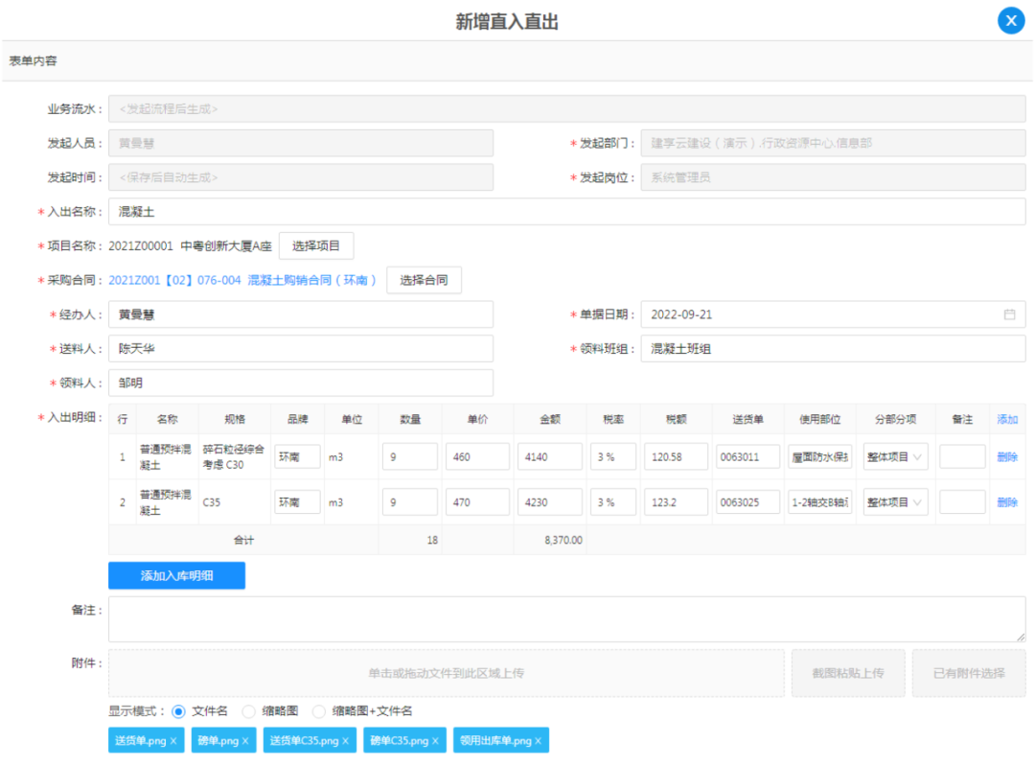Click the 选择项目 button

tap(316, 245)
